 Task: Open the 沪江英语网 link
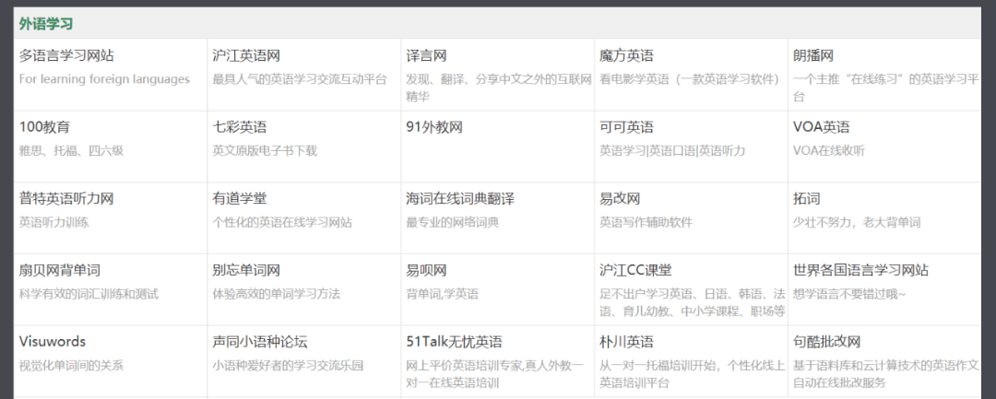[x=246, y=56]
